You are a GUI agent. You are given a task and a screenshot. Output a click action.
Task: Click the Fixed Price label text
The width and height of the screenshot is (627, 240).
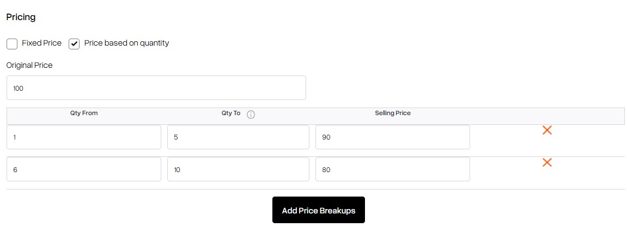[41, 43]
